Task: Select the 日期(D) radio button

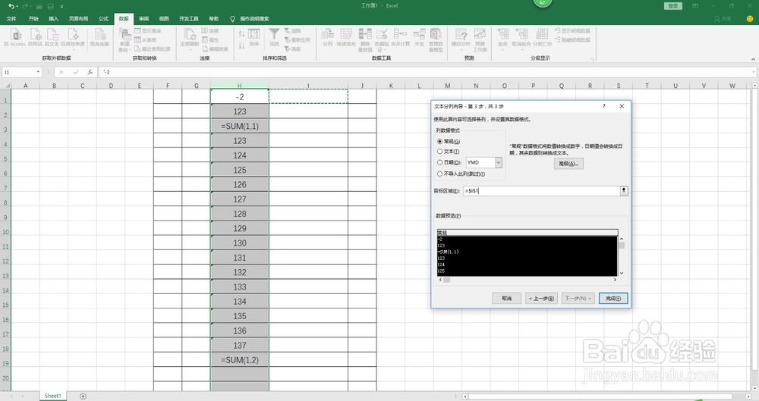Action: tap(439, 162)
